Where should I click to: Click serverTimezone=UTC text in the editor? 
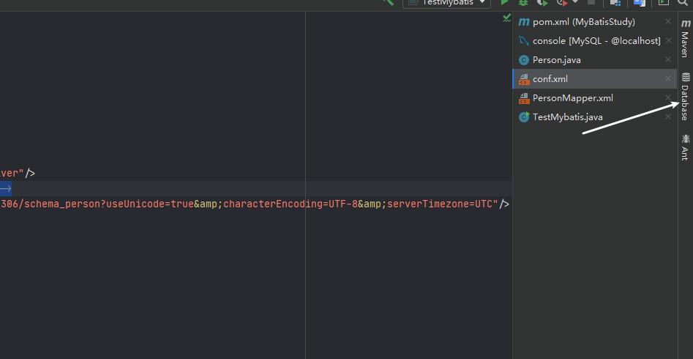(442, 204)
